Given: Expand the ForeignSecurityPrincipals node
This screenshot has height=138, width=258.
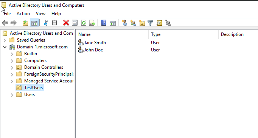Looking at the screenshot, I should coord(12,74).
